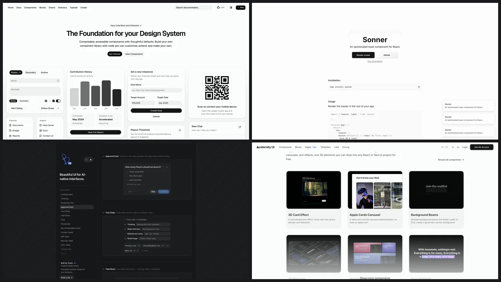The image size is (501, 282).
Task: Click the Built by Turbo arrow
Action: tap(75, 263)
